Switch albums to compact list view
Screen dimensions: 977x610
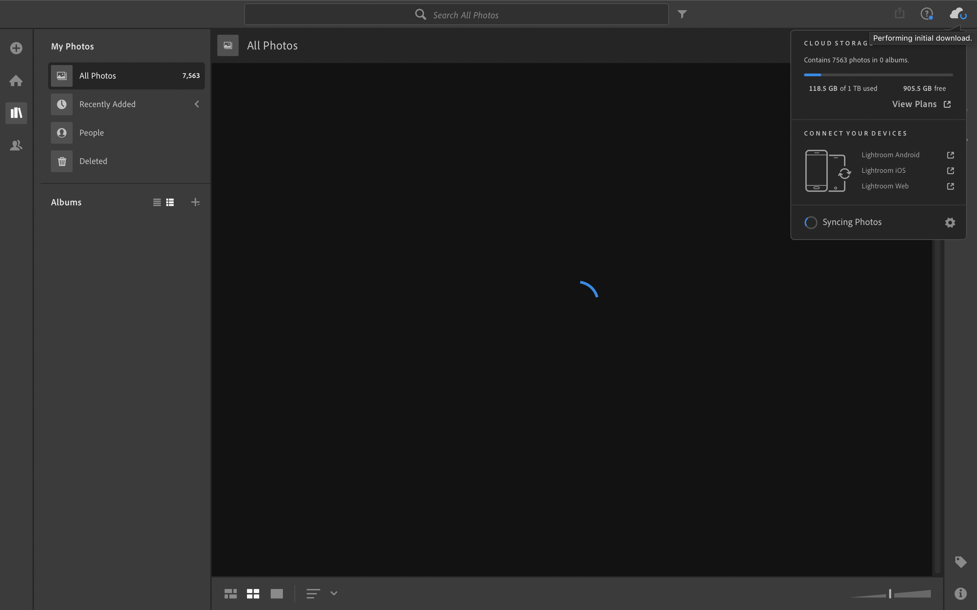tap(157, 203)
